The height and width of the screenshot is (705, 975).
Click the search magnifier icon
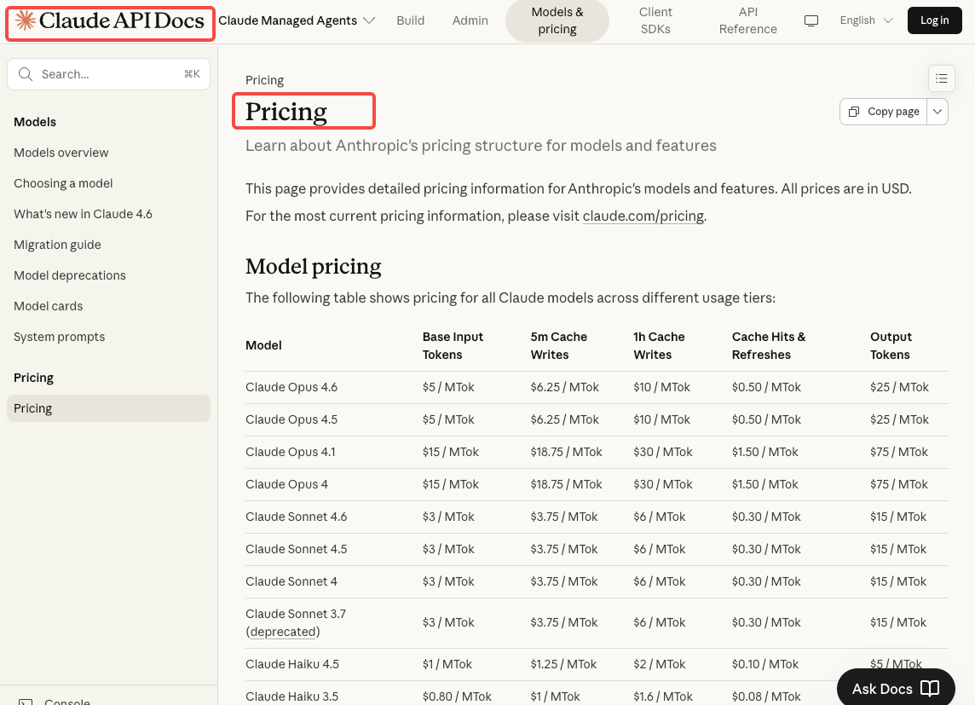pos(26,74)
